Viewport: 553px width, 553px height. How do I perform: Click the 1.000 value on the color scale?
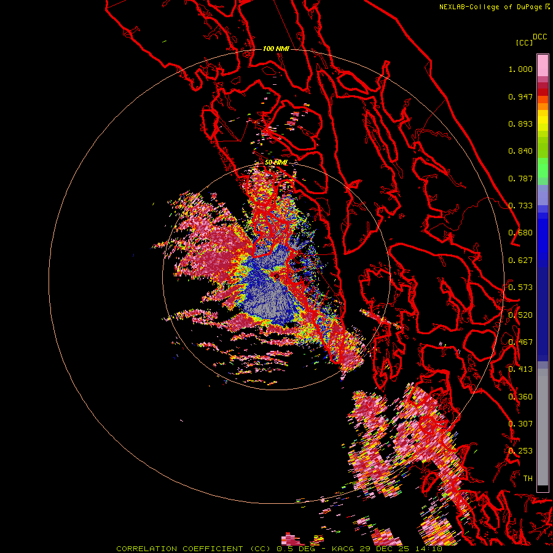click(520, 69)
